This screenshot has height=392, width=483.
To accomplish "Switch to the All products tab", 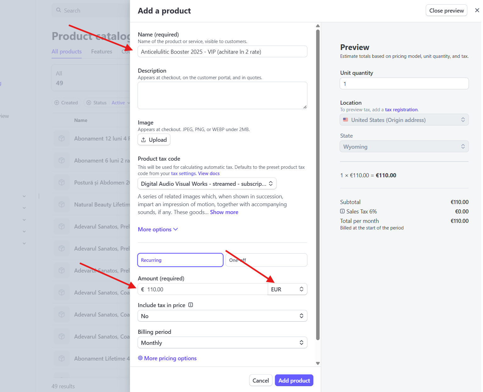I will tap(67, 52).
